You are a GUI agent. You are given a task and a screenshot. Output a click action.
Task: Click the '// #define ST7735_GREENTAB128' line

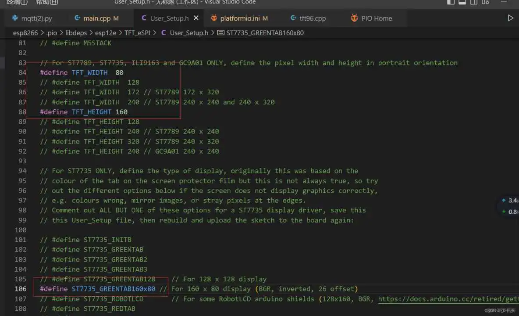coord(98,279)
